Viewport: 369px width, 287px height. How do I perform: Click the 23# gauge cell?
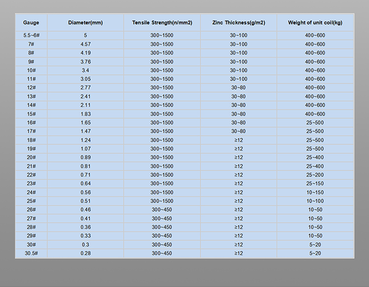point(31,184)
